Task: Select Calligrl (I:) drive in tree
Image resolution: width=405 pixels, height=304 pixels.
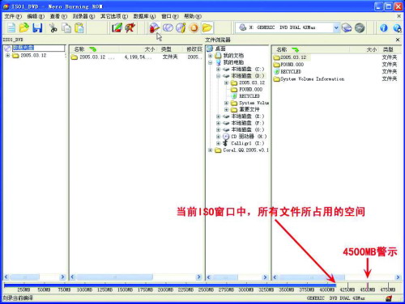Action: (x=248, y=143)
